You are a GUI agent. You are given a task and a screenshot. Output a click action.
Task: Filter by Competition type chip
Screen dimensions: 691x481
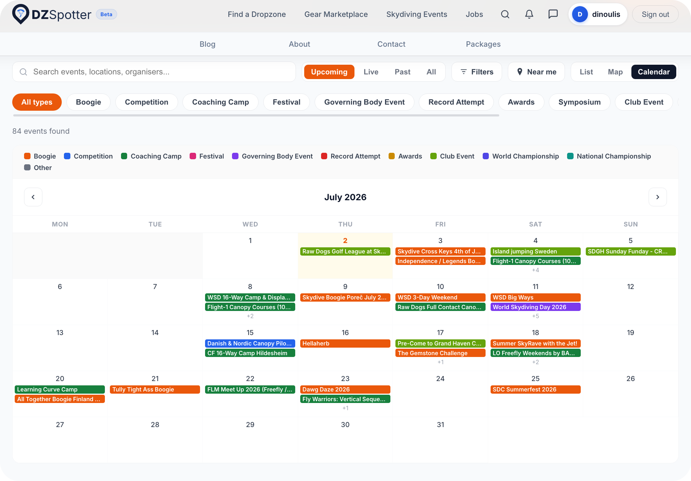pos(147,102)
